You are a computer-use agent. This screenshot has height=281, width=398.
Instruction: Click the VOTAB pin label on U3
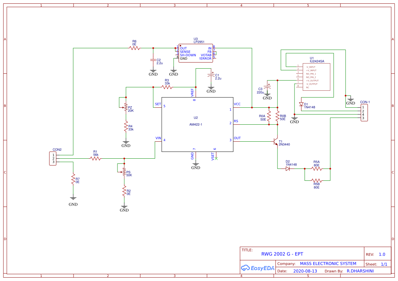(x=206, y=55)
